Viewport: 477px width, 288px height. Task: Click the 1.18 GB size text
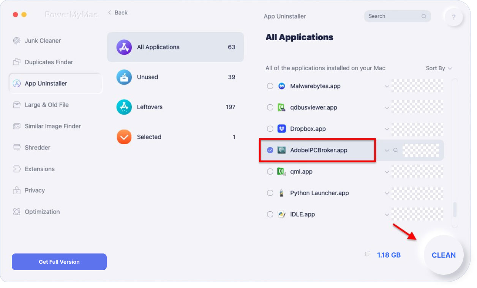tap(389, 255)
